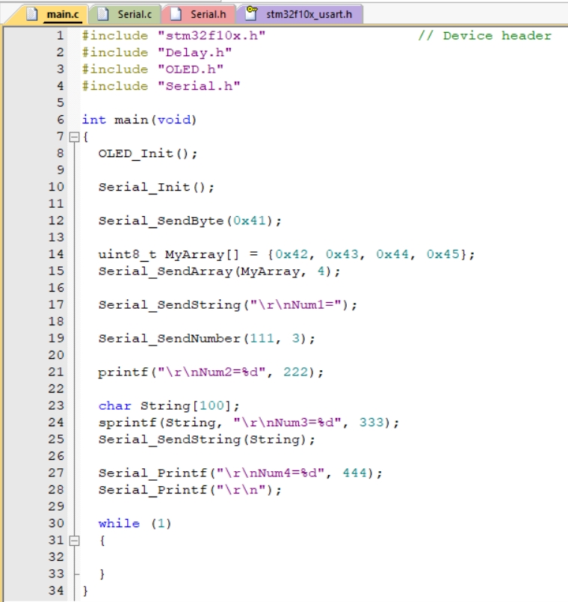This screenshot has height=602, width=568.
Task: Click the OLED_Init(); call
Action: [x=148, y=153]
